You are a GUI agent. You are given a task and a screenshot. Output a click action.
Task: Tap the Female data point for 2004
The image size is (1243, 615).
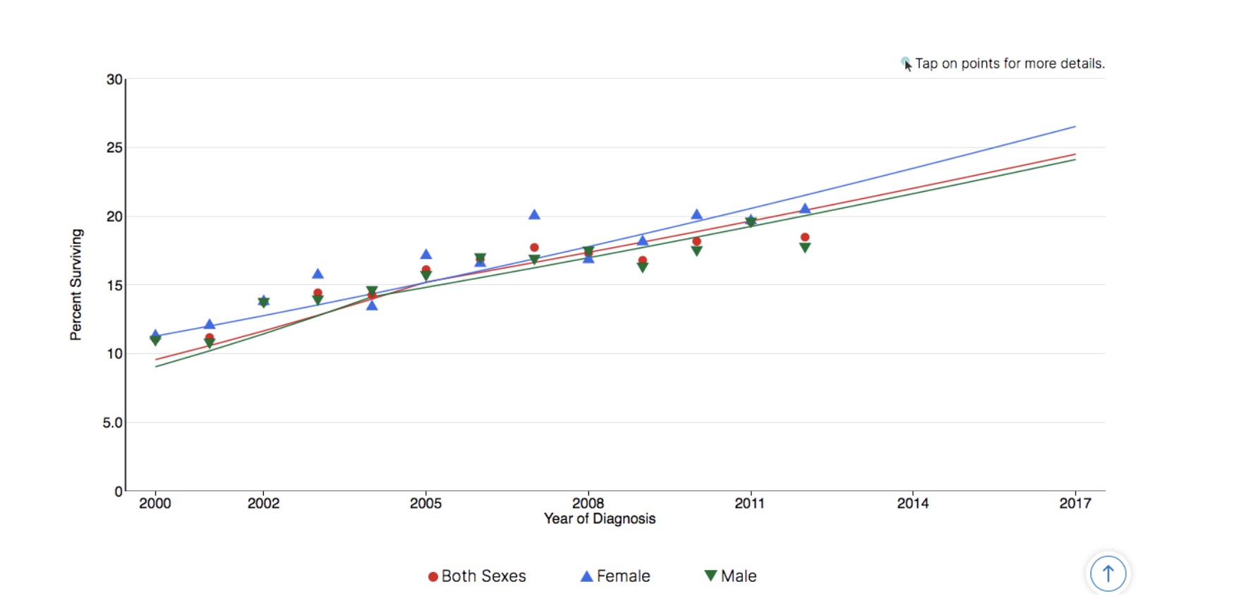[x=372, y=305]
